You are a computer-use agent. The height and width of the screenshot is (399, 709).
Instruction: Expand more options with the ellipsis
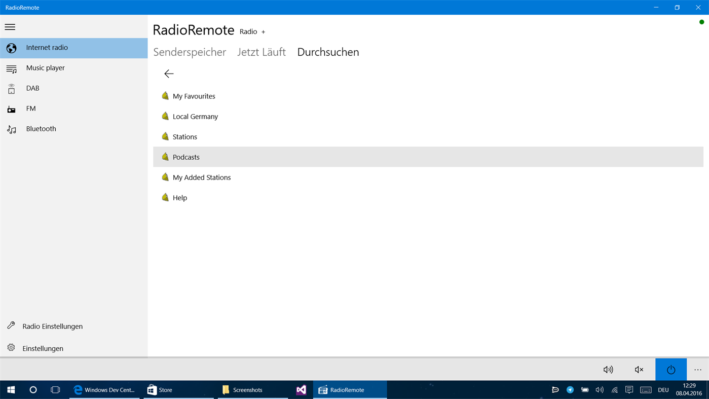point(697,370)
